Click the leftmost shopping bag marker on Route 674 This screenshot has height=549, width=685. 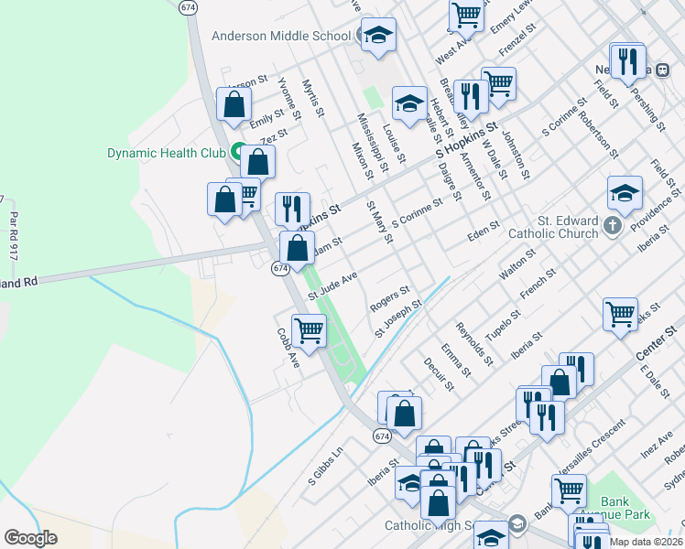pos(224,200)
